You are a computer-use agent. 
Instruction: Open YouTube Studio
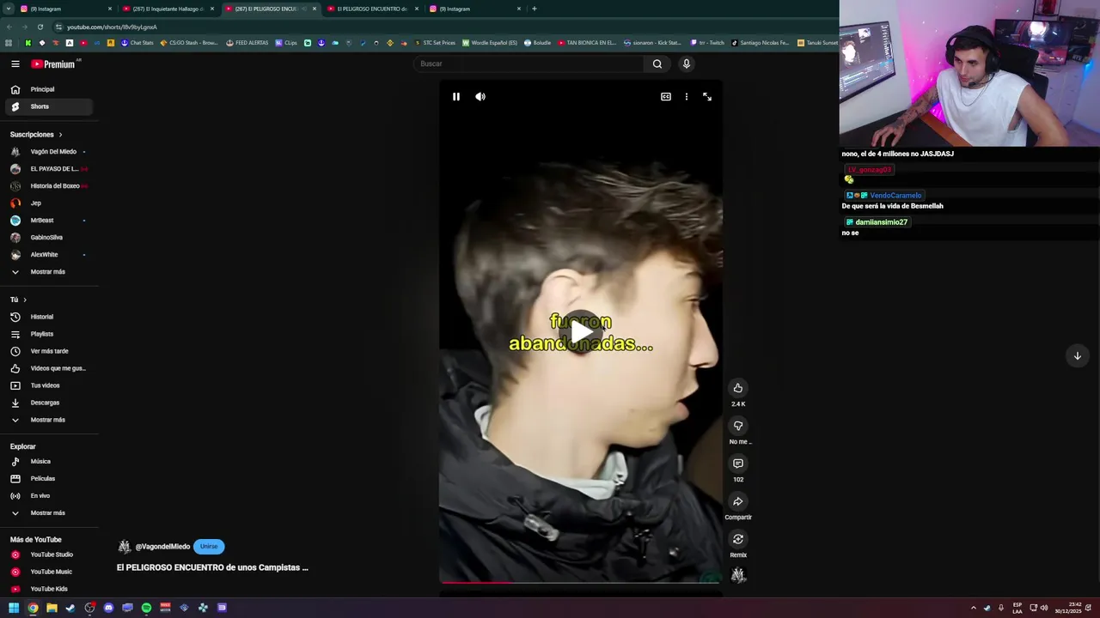(x=49, y=554)
